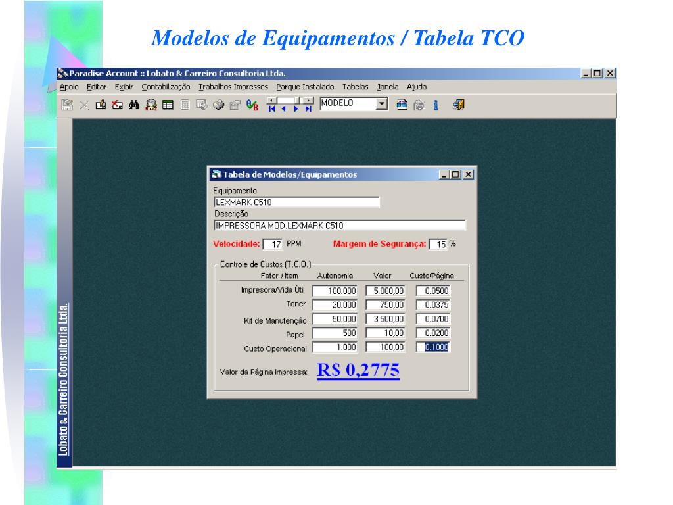Open the Apoio menu
Viewport: 673px width, 505px height.
(x=69, y=87)
